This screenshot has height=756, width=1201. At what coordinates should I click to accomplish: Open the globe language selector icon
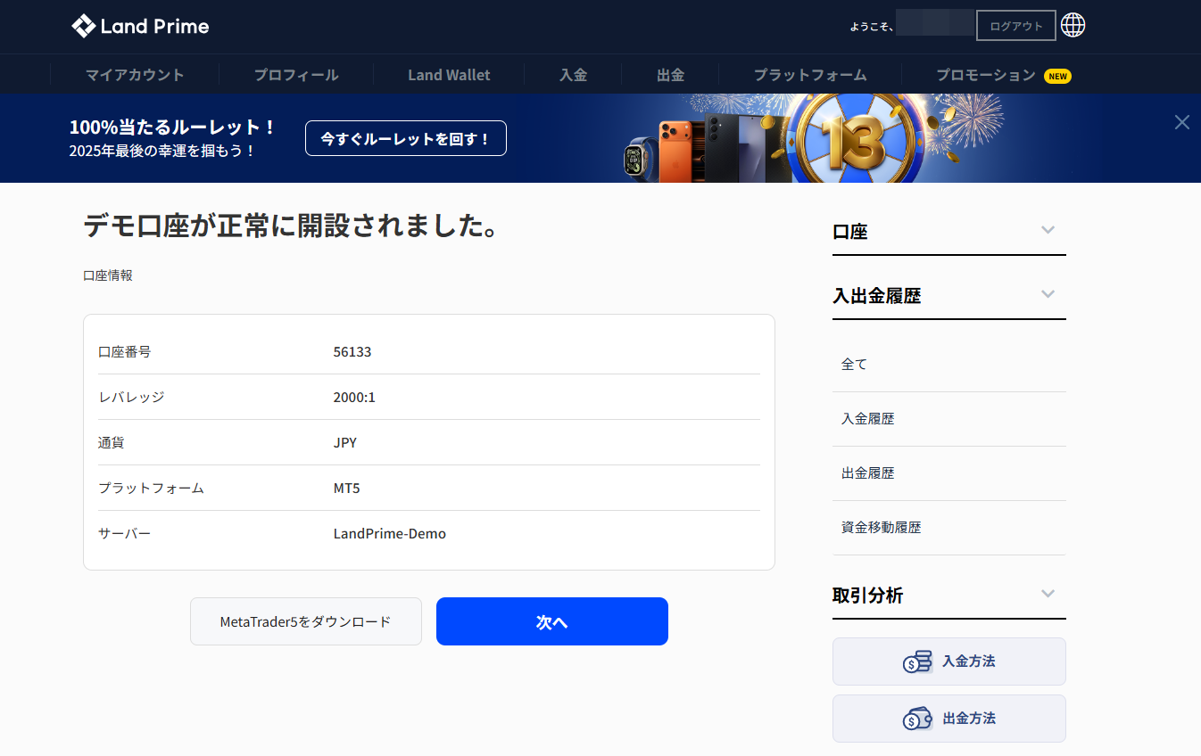[1073, 25]
